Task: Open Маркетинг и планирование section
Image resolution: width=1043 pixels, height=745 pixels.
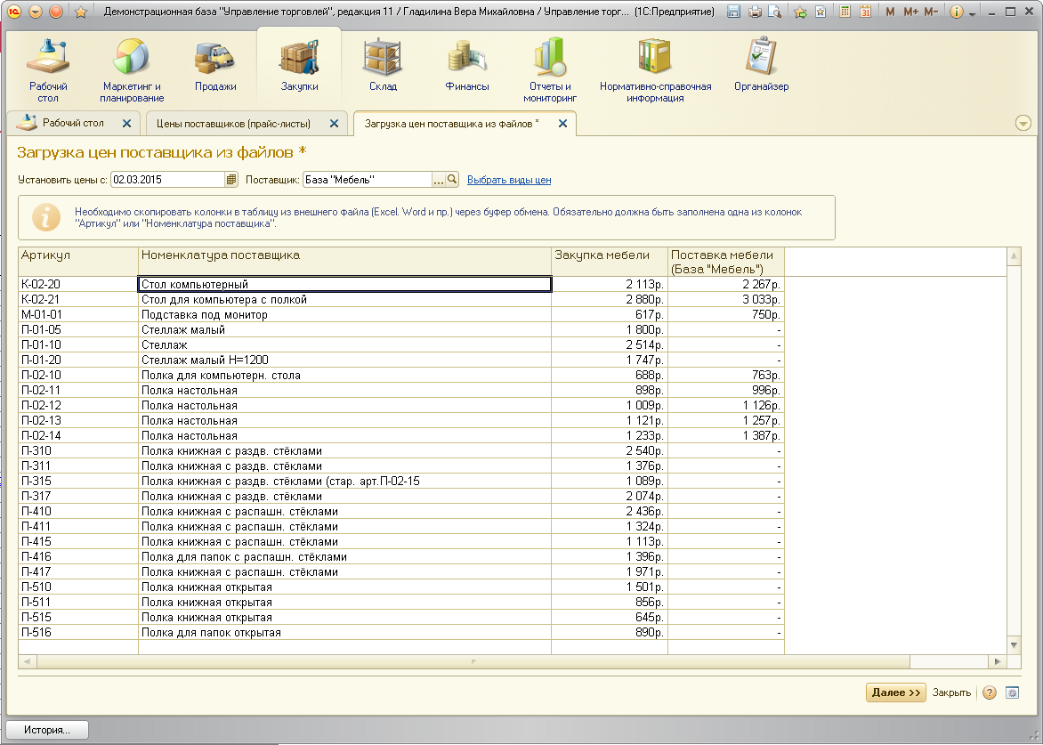Action: click(132, 69)
